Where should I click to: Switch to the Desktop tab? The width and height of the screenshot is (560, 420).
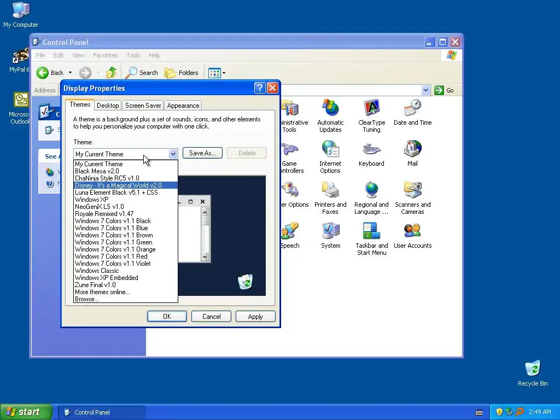click(x=108, y=106)
